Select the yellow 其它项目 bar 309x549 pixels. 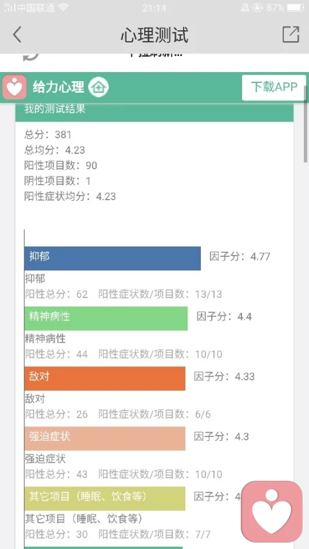[105, 498]
